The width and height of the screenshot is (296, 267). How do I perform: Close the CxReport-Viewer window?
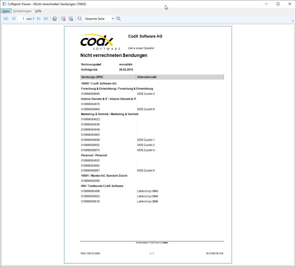[x=290, y=4]
